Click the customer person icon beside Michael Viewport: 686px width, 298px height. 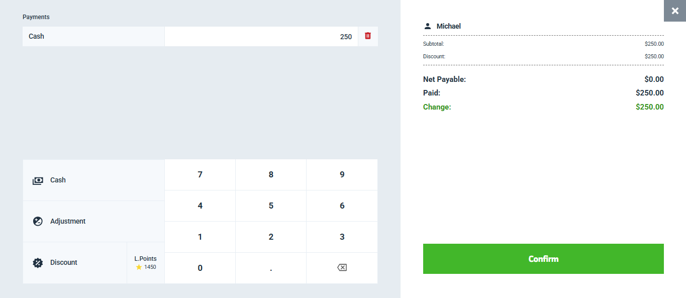coord(428,26)
